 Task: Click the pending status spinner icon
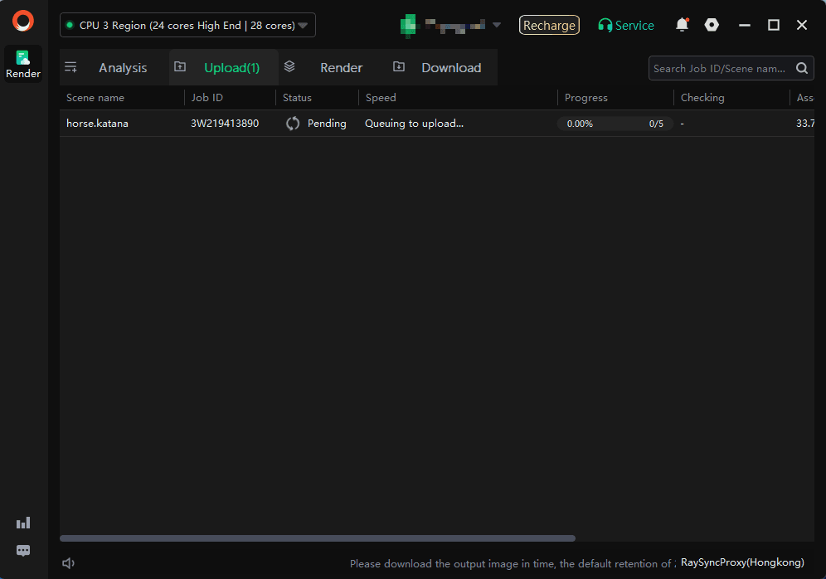pyautogui.click(x=293, y=124)
